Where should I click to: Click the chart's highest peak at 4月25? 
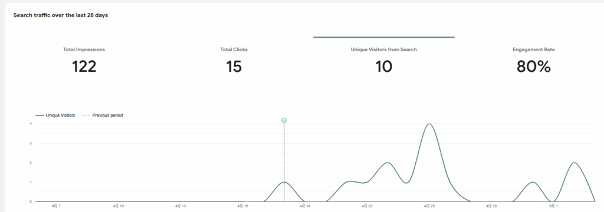(429, 124)
